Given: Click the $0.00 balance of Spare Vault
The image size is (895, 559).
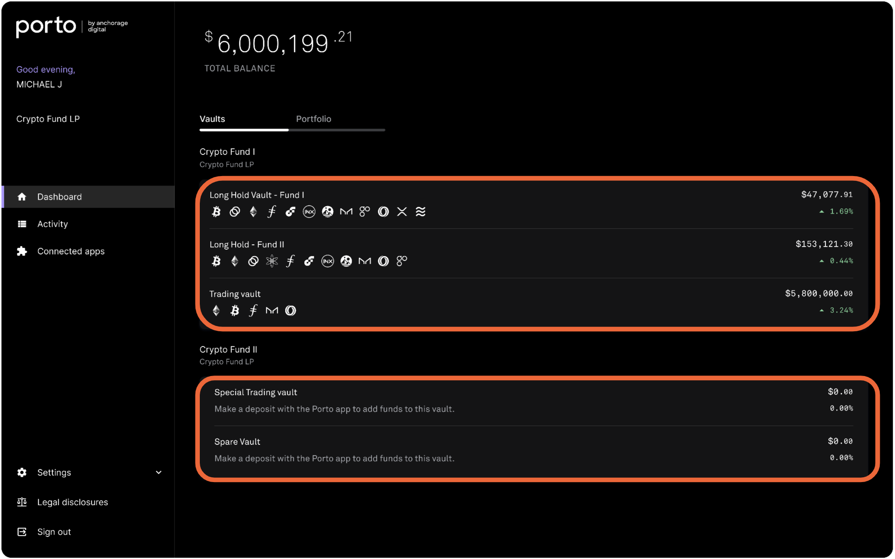Looking at the screenshot, I should pyautogui.click(x=840, y=442).
